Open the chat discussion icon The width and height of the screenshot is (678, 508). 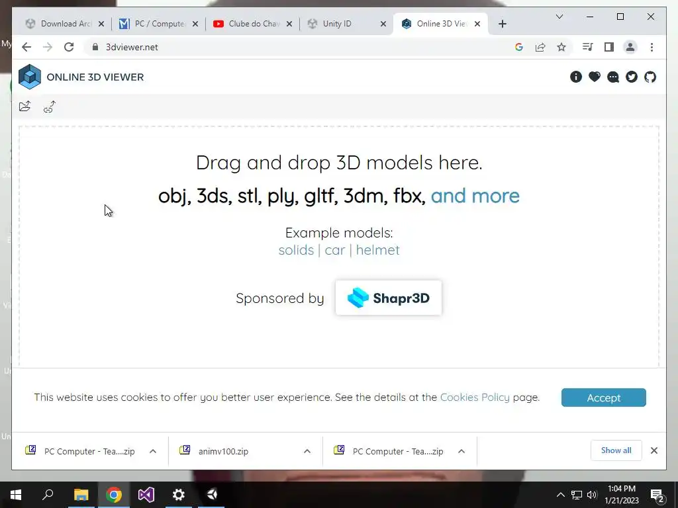[613, 77]
